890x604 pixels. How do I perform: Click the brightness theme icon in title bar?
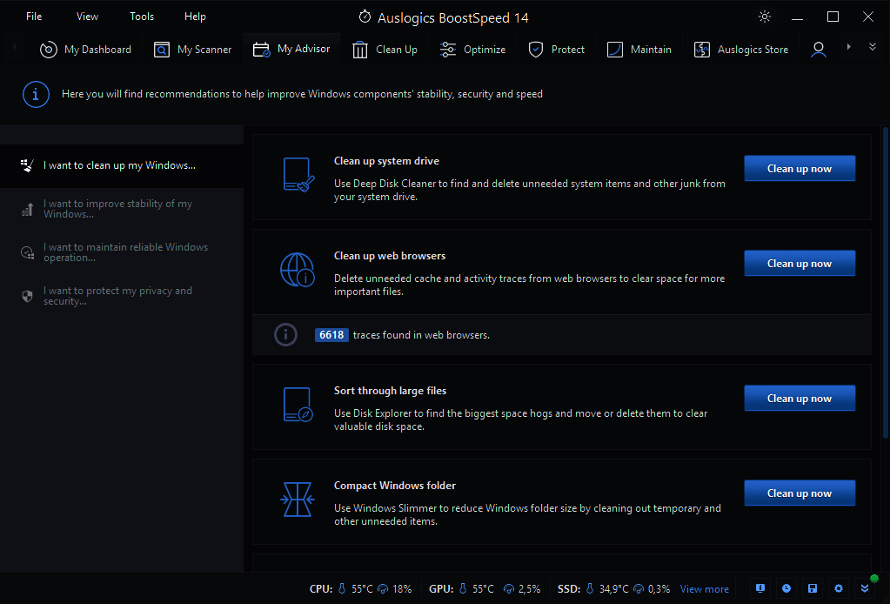click(765, 17)
